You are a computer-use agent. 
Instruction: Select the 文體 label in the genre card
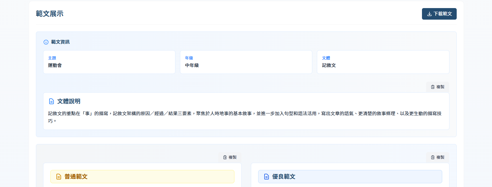click(x=326, y=58)
